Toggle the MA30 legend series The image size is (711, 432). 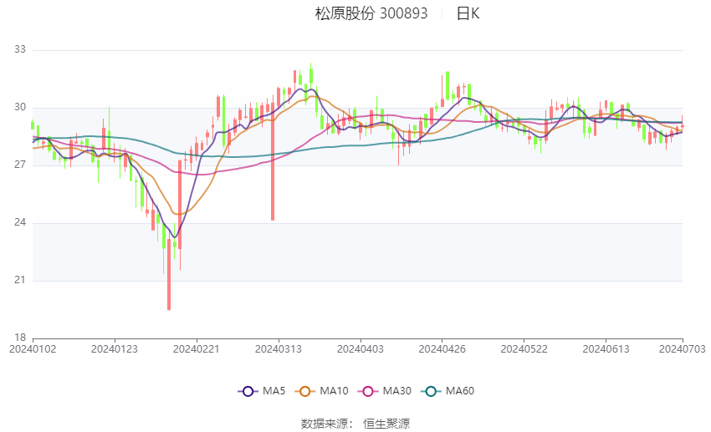coord(385,391)
